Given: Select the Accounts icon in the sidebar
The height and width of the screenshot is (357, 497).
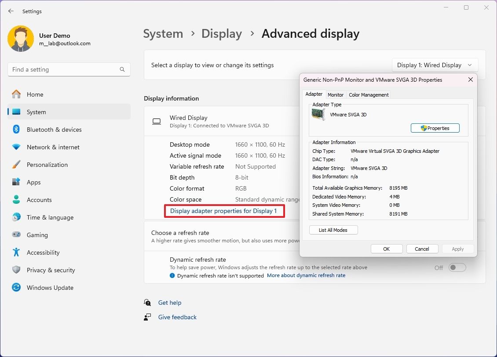Looking at the screenshot, I should [x=16, y=200].
